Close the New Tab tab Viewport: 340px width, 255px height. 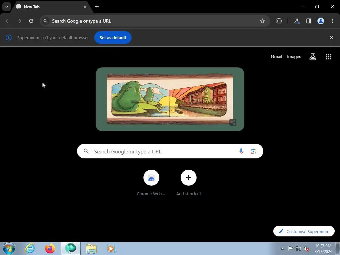(85, 7)
